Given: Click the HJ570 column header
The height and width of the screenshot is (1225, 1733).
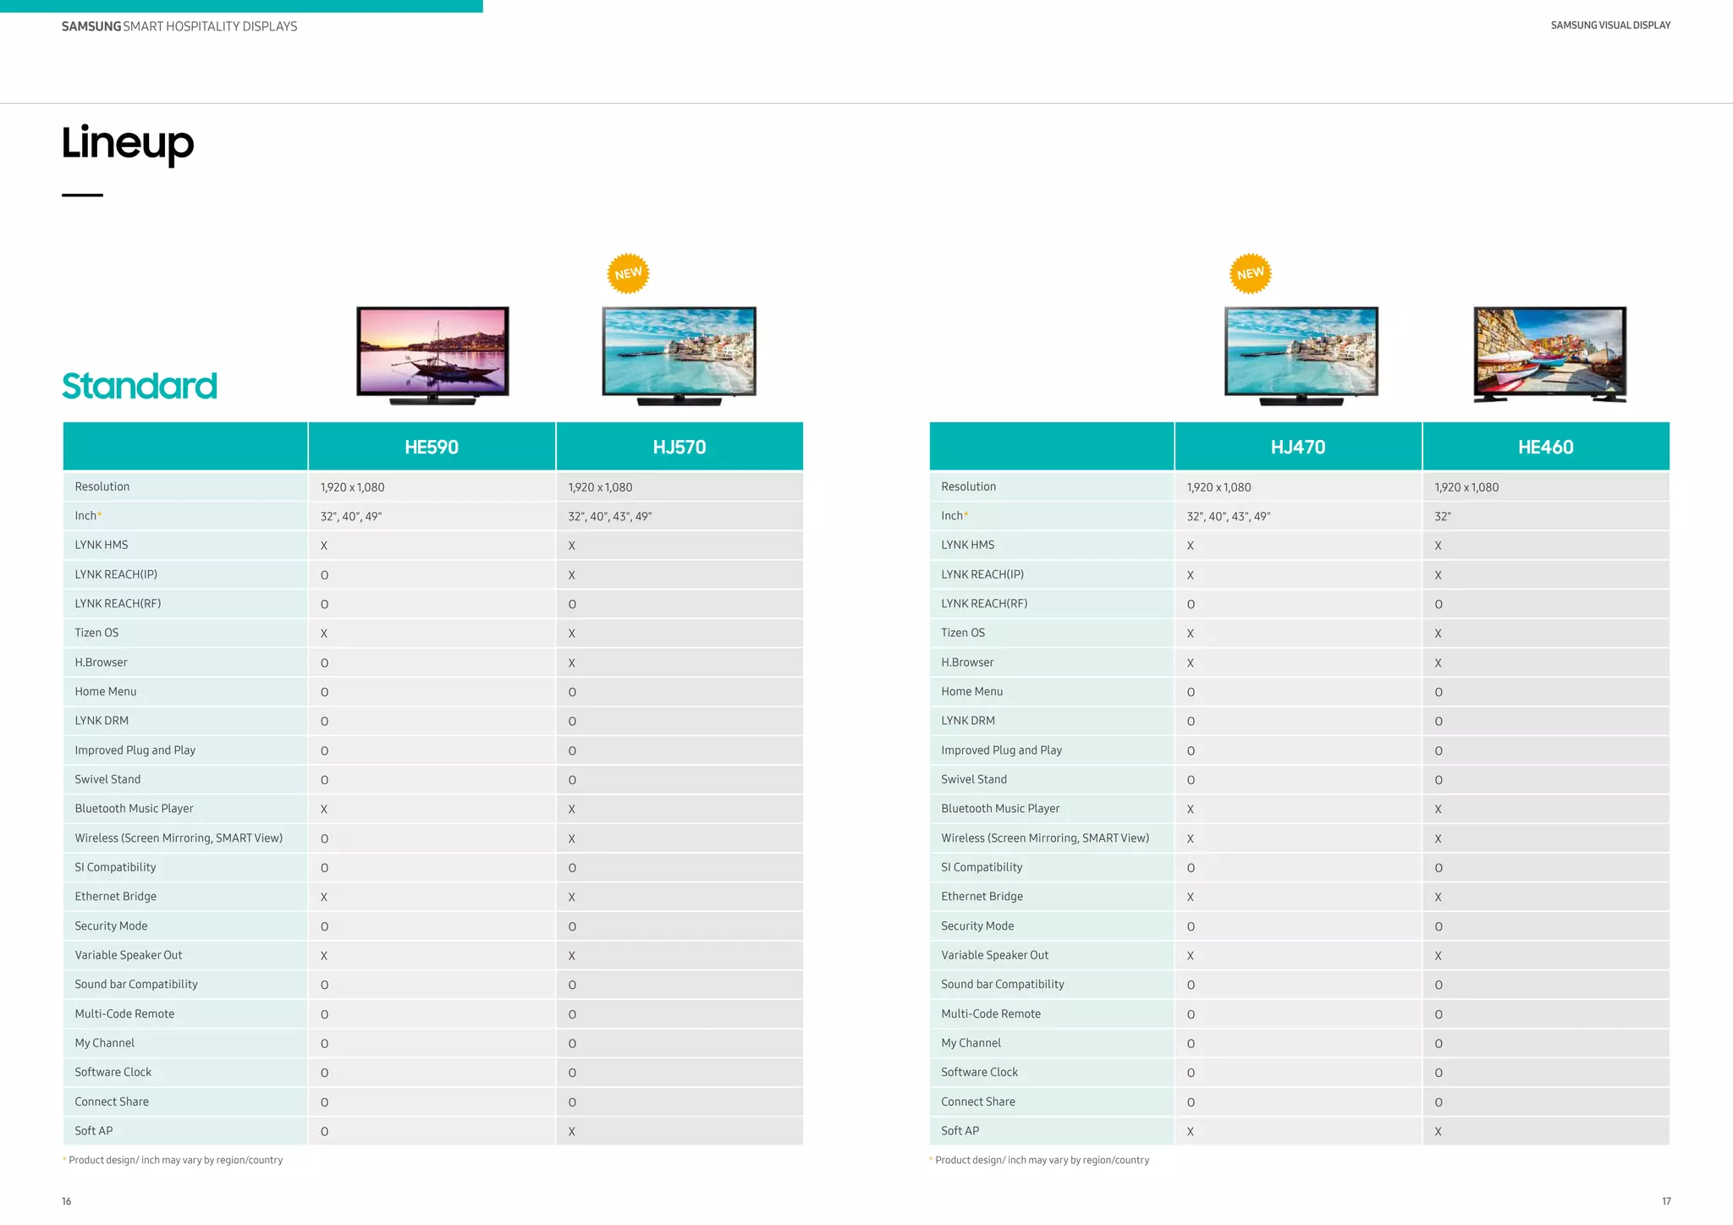Looking at the screenshot, I should pyautogui.click(x=679, y=447).
